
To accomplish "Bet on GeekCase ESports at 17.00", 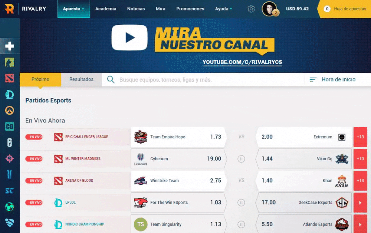I will tap(304, 203).
